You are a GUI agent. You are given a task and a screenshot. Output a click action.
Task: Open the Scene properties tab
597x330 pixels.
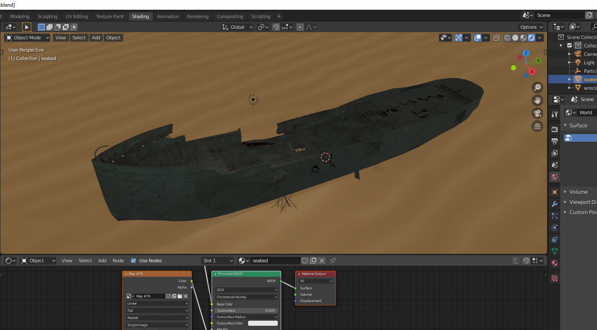click(x=555, y=165)
